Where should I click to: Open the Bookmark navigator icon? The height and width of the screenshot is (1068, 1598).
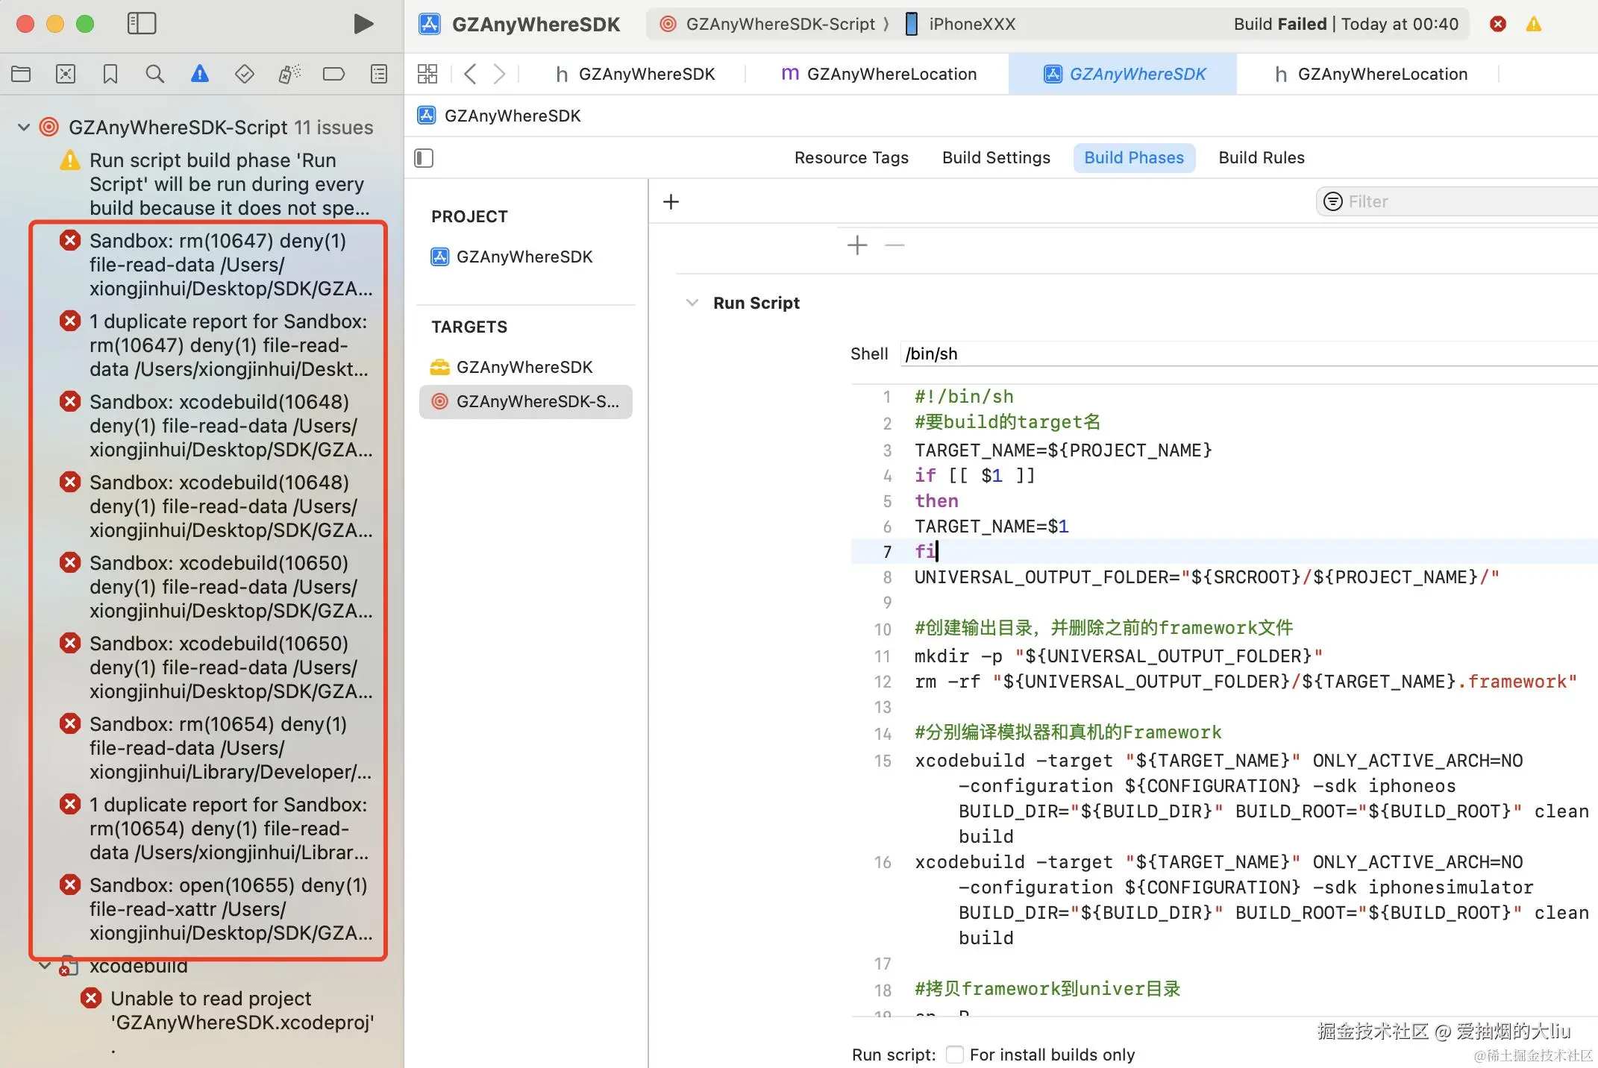(x=110, y=74)
